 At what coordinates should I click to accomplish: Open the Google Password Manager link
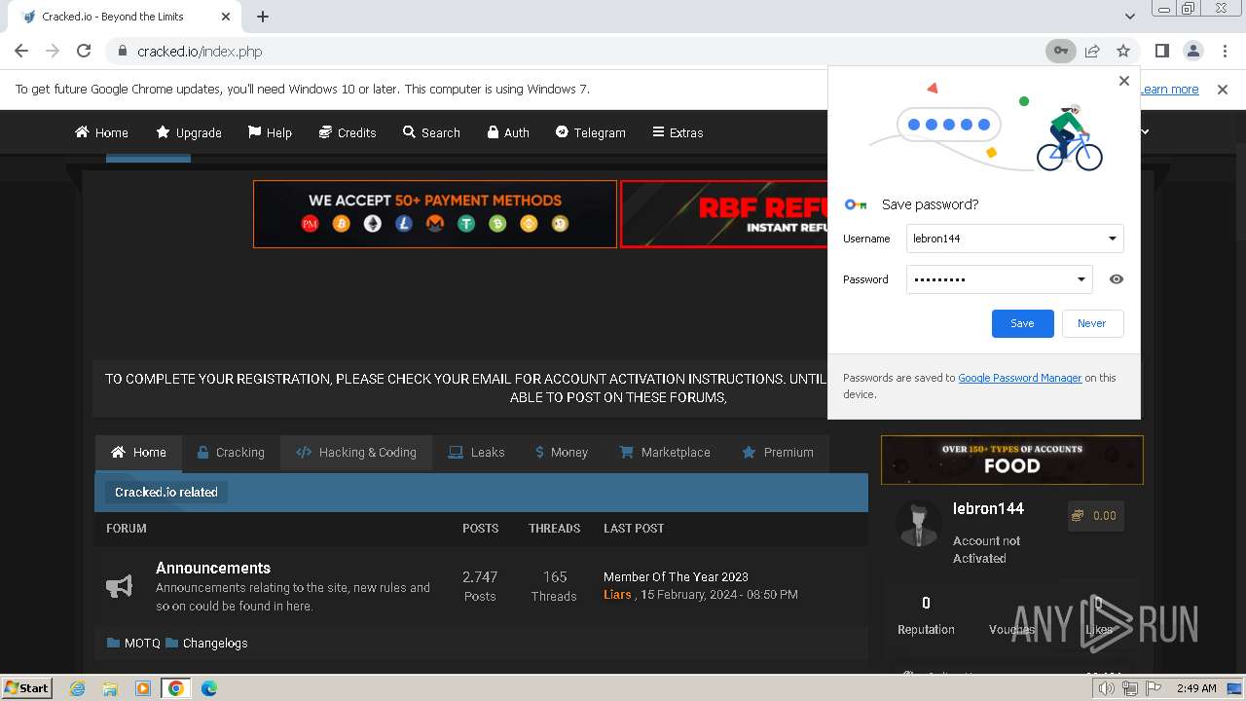tap(1019, 378)
